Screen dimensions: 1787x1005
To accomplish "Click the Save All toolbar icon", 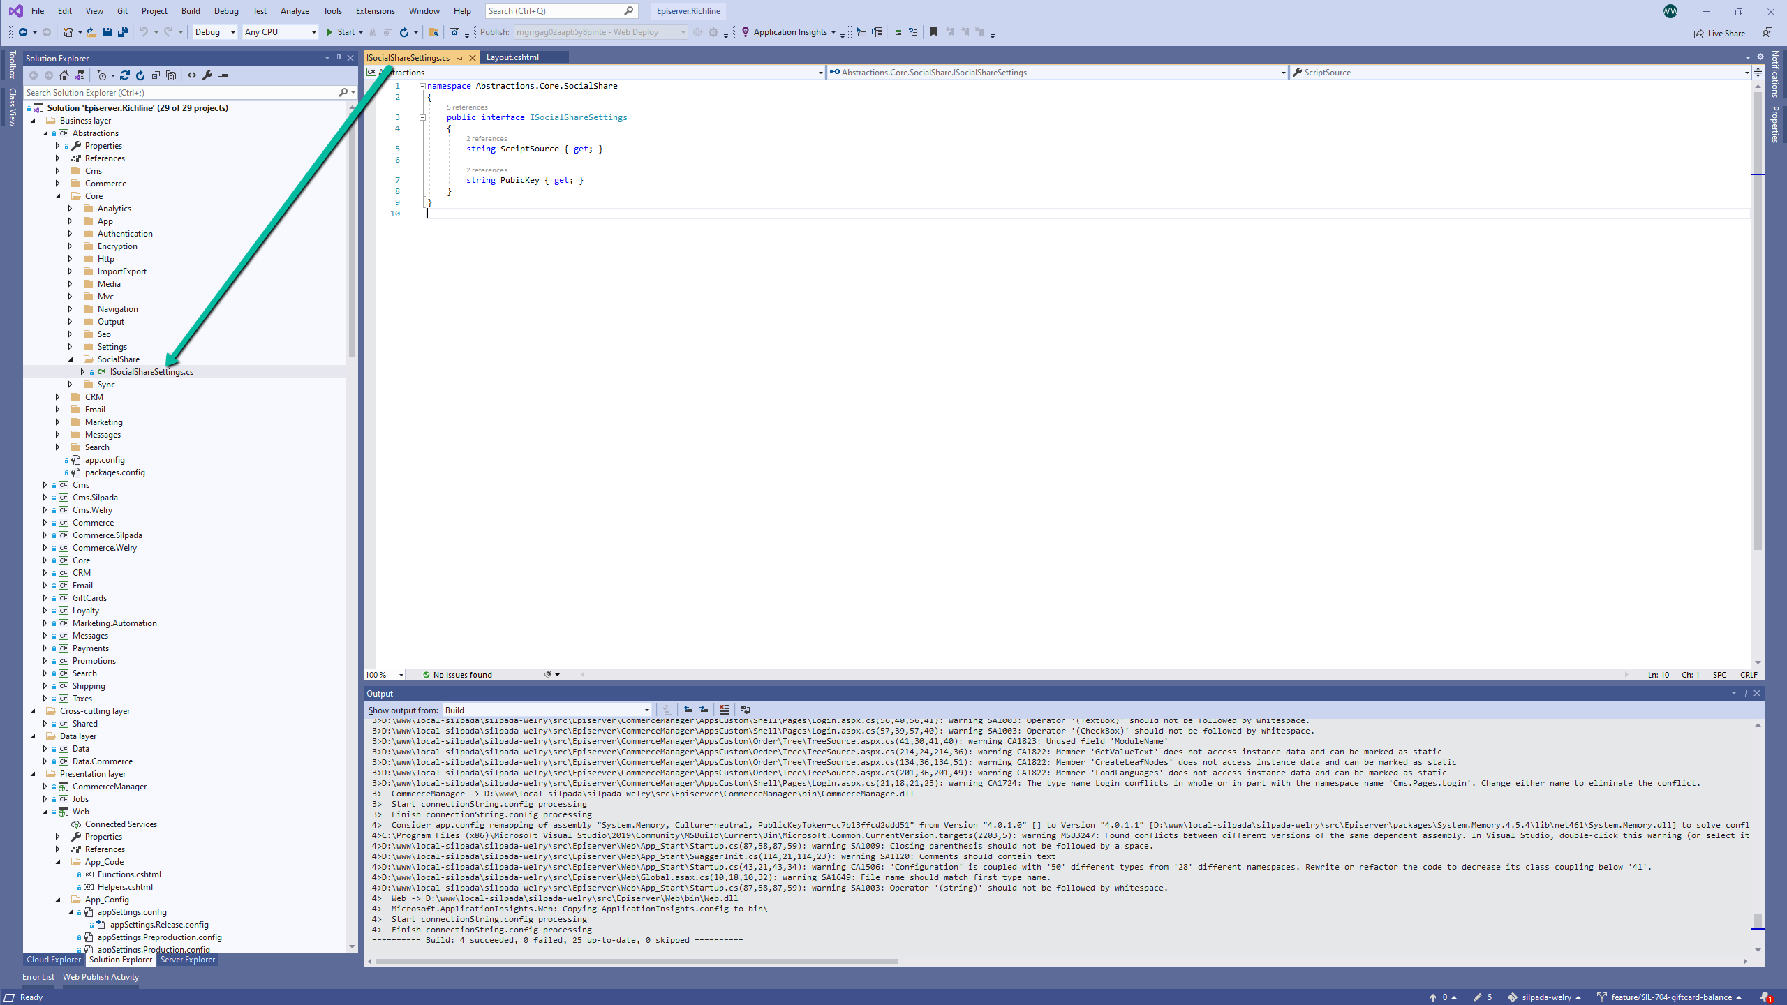I will tap(123, 32).
